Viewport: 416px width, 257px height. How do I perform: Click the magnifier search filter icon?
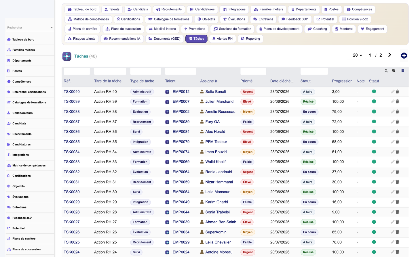[386, 71]
